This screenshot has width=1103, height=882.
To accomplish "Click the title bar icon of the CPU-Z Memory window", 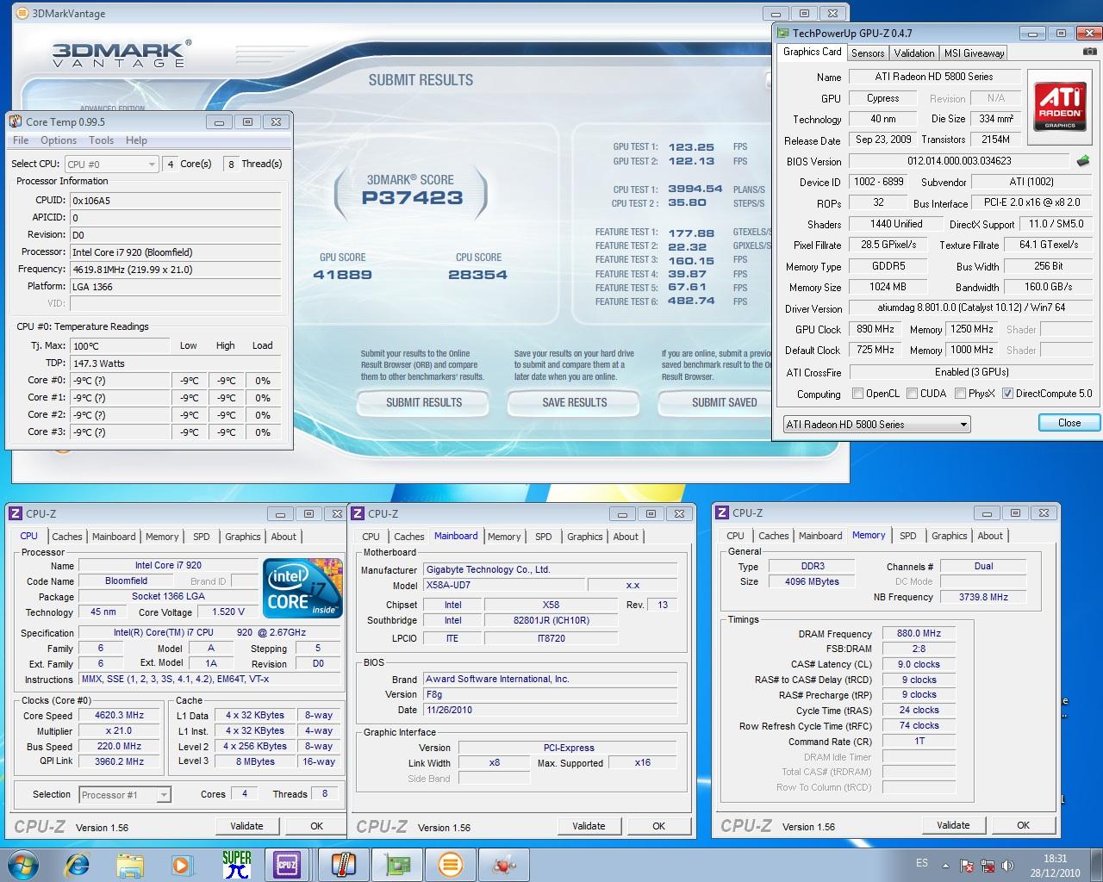I will click(x=722, y=512).
